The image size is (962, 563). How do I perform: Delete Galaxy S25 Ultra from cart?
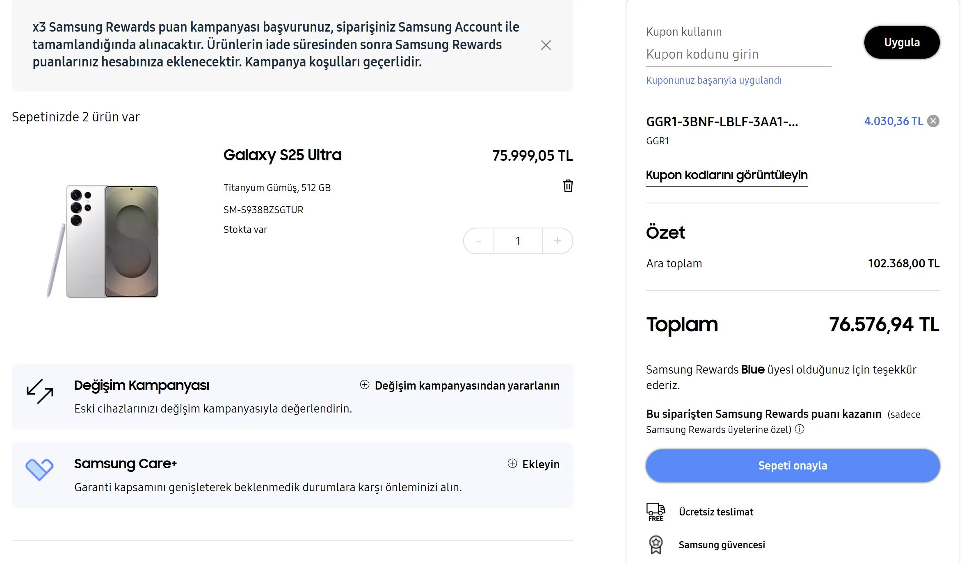pos(568,186)
